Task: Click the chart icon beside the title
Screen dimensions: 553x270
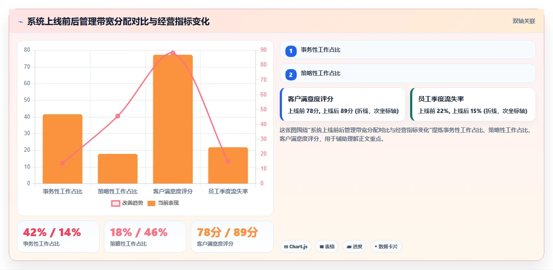Action: 20,22
